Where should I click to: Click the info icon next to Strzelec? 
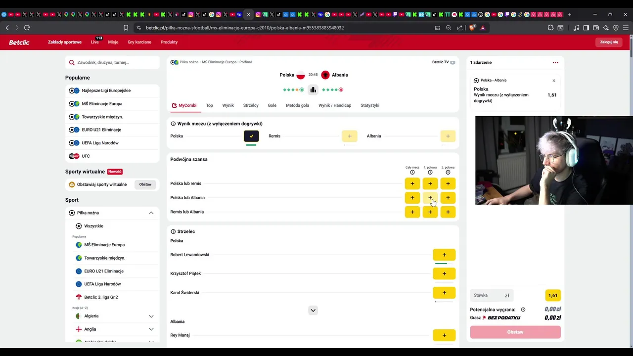click(173, 231)
